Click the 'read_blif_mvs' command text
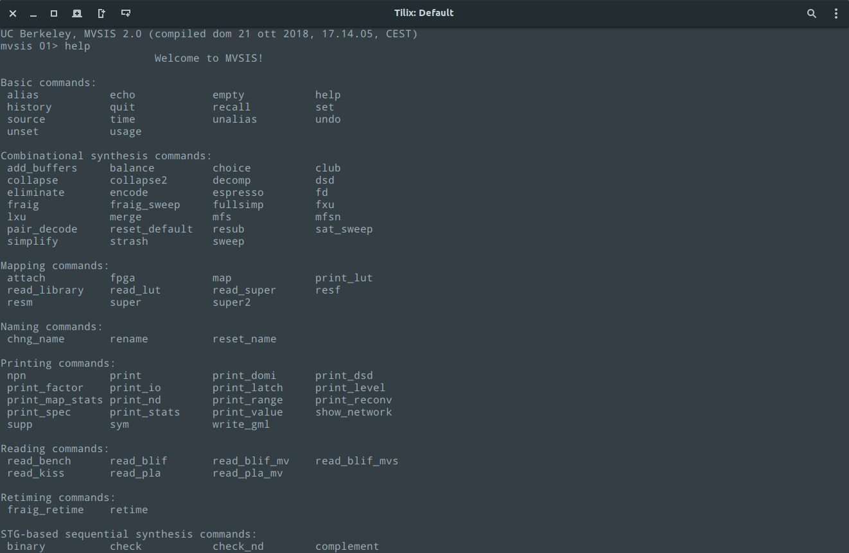Viewport: 849px width, 553px height. pyautogui.click(x=357, y=461)
